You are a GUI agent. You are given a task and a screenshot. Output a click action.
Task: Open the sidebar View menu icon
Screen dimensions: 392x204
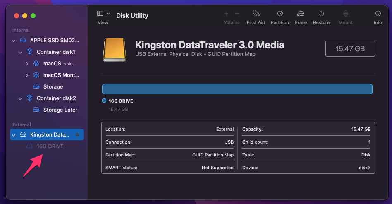pyautogui.click(x=100, y=14)
